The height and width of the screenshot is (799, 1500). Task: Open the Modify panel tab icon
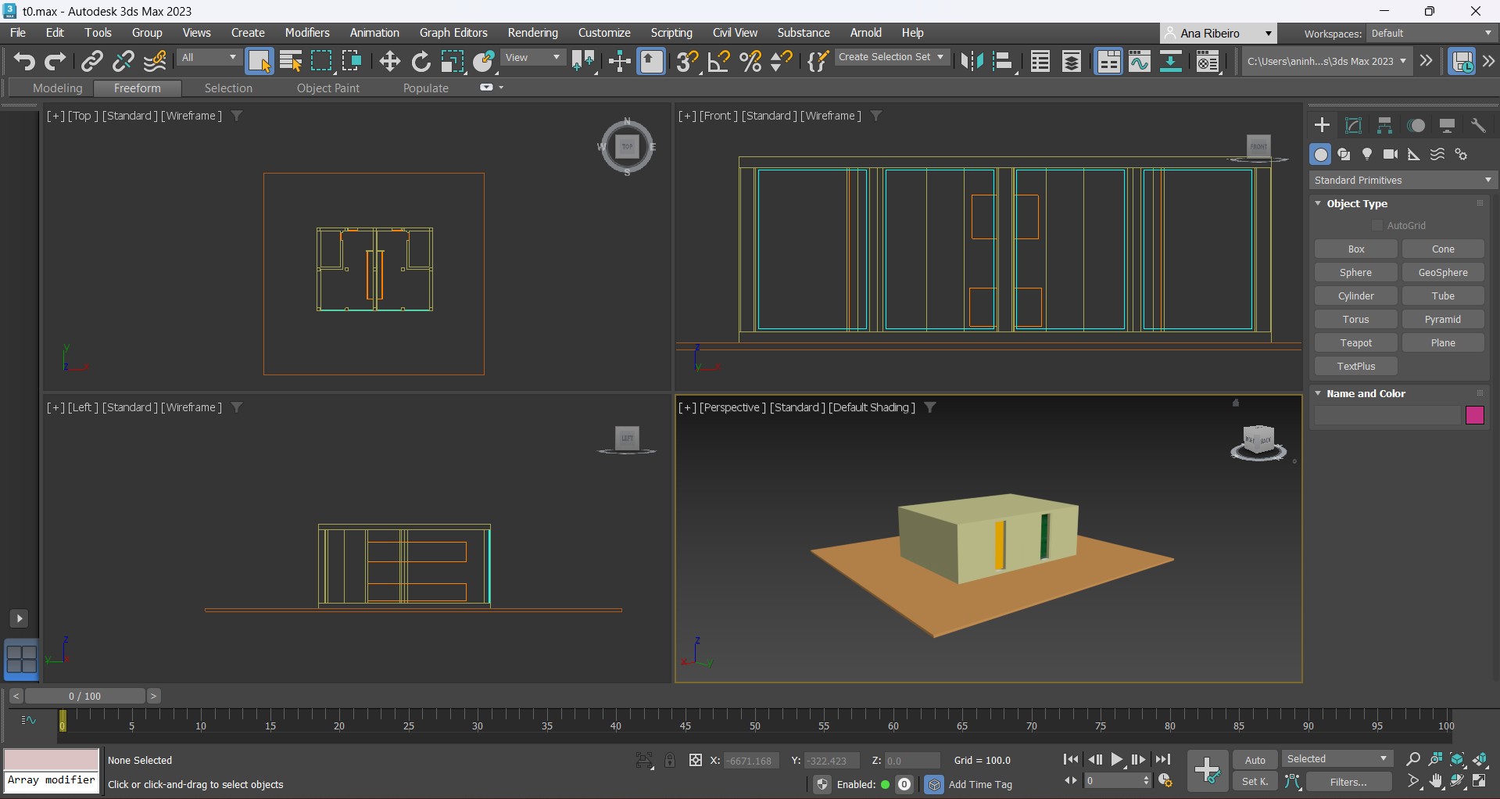1353,126
